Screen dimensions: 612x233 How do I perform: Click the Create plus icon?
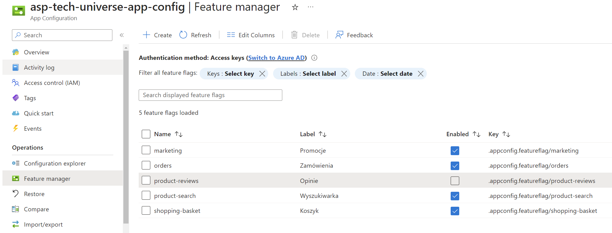(146, 35)
